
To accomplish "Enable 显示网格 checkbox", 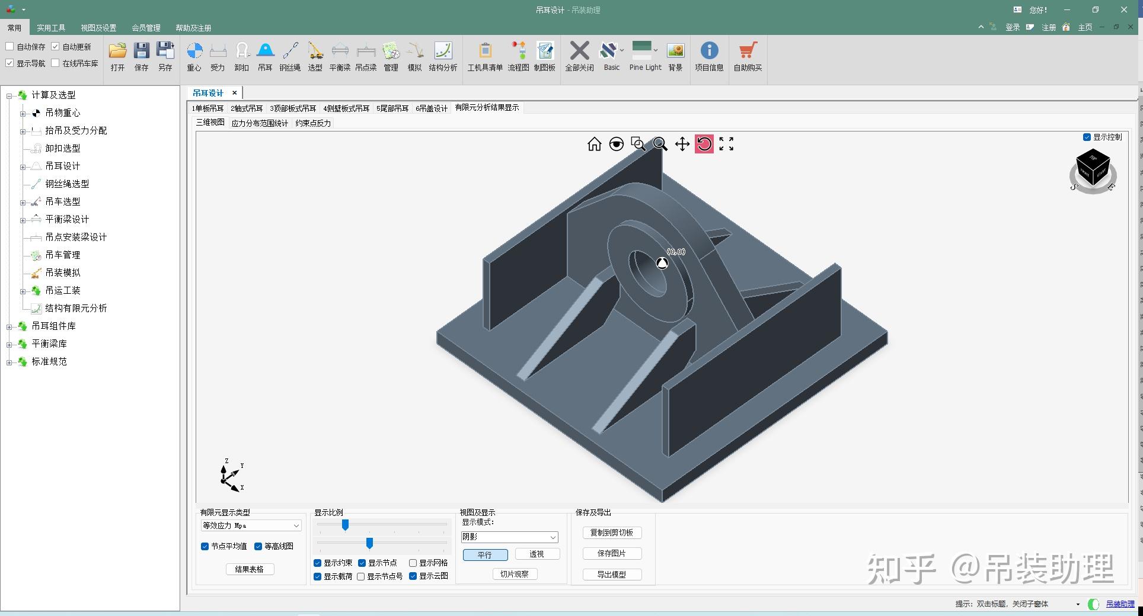I will (413, 563).
